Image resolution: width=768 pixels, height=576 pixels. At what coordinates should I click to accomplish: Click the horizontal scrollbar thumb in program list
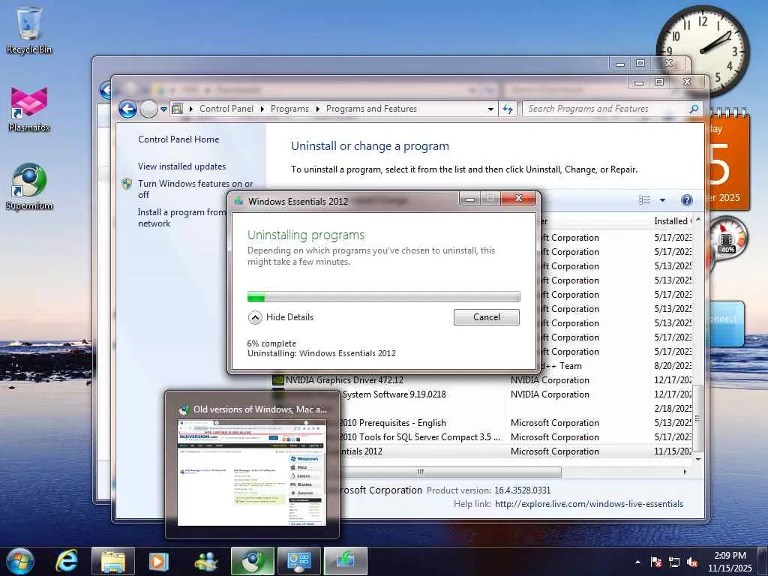(420, 472)
